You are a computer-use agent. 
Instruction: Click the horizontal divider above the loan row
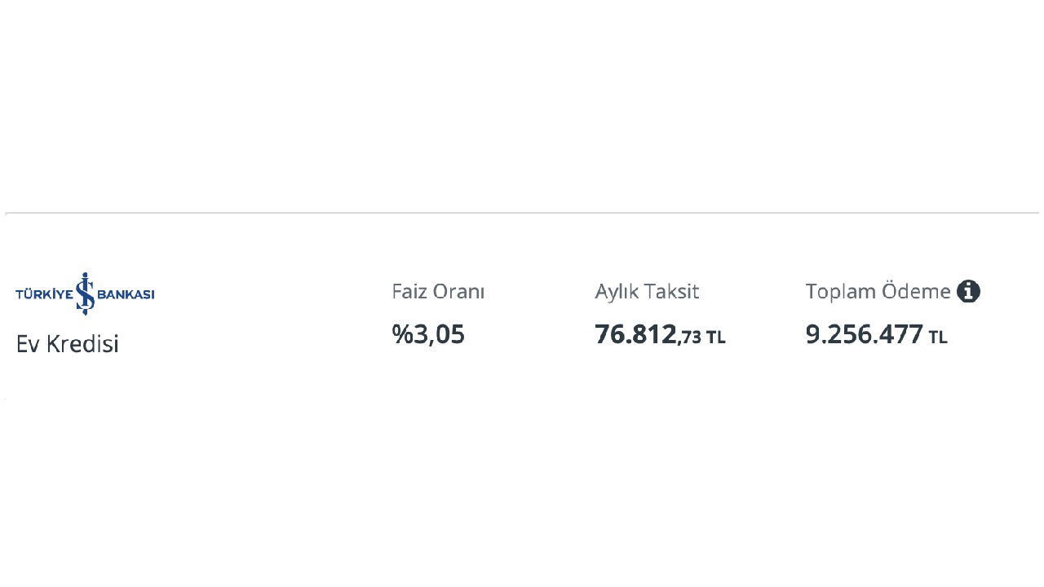coord(522,214)
